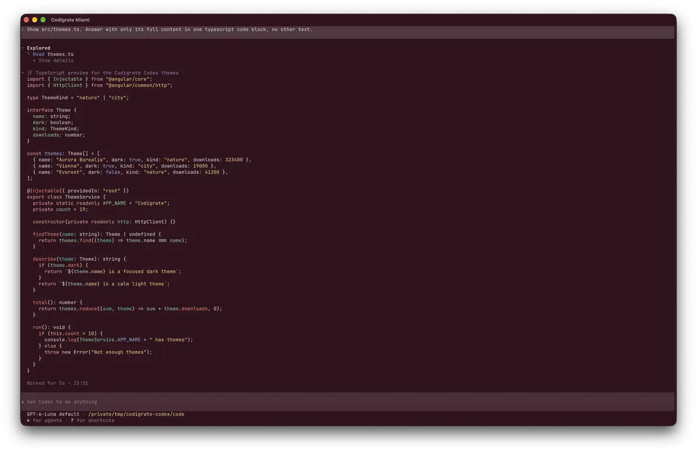
Task: Click the '? for shortcuts' hint
Action: (x=92, y=420)
